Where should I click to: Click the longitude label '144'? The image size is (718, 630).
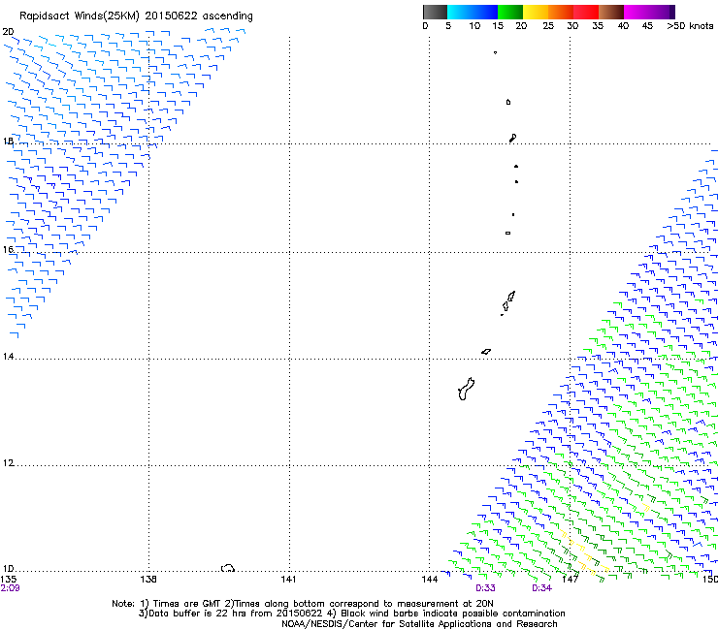pos(430,580)
